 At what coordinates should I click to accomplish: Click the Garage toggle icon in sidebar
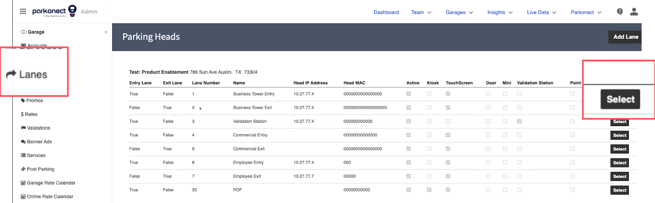(x=23, y=32)
